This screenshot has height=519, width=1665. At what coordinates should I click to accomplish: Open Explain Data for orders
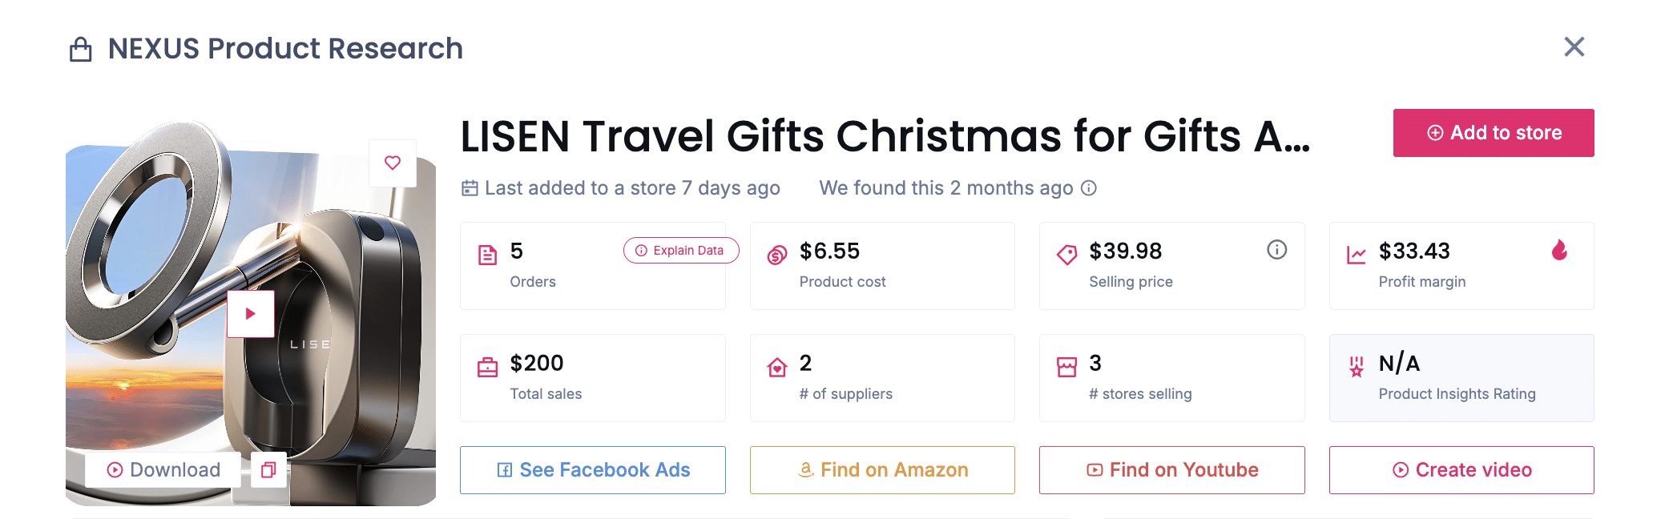(x=680, y=251)
